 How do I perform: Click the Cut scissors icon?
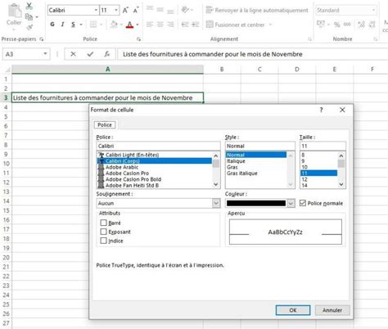(x=29, y=6)
